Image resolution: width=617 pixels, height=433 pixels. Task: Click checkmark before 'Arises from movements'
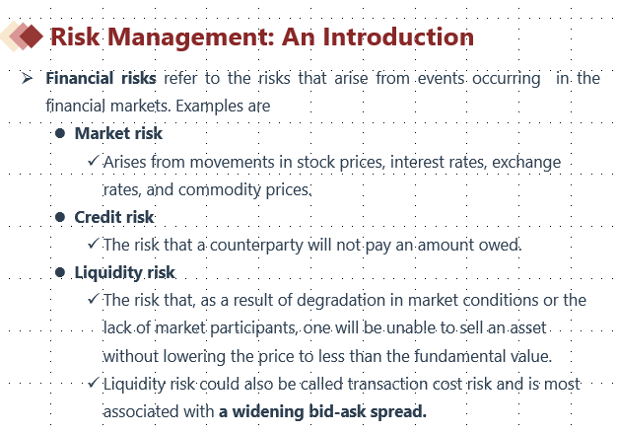click(93, 160)
